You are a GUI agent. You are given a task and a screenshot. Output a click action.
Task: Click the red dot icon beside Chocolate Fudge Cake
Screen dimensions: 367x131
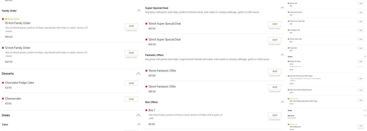pos(3,83)
